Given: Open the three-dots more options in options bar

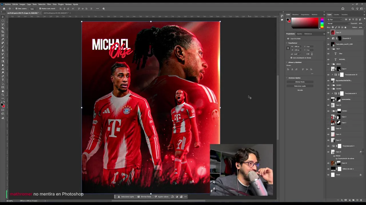Looking at the screenshot, I should coord(98,9).
